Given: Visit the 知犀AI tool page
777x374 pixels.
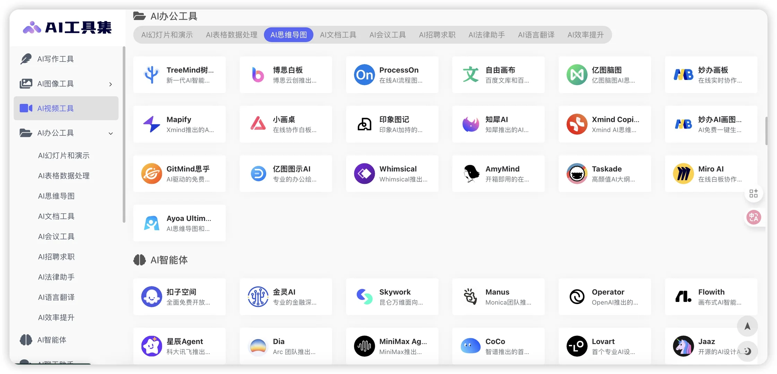Looking at the screenshot, I should tap(498, 124).
